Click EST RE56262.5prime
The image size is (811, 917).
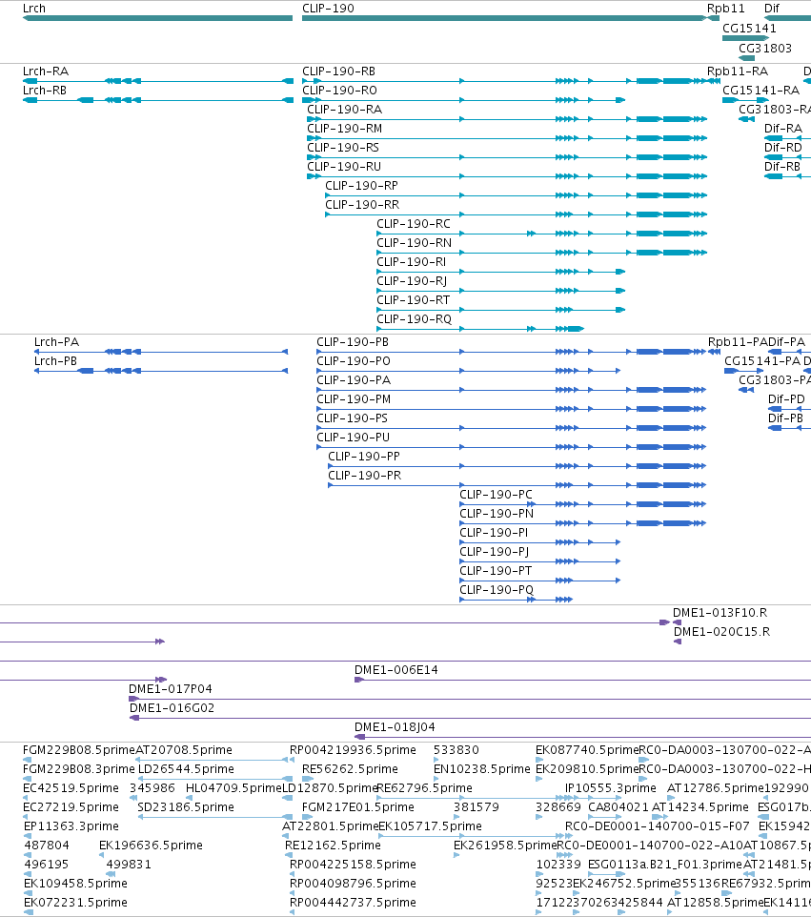[x=350, y=769]
